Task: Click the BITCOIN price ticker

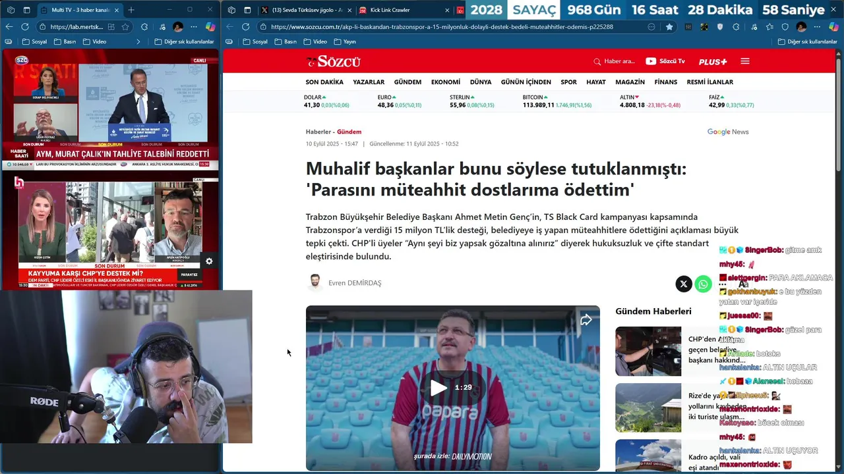Action: (x=557, y=101)
